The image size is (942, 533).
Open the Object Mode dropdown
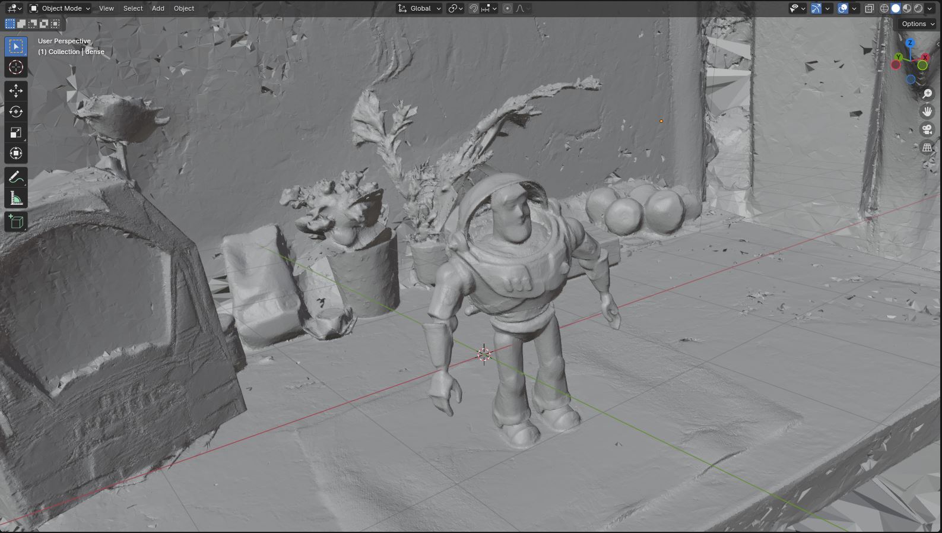(60, 8)
